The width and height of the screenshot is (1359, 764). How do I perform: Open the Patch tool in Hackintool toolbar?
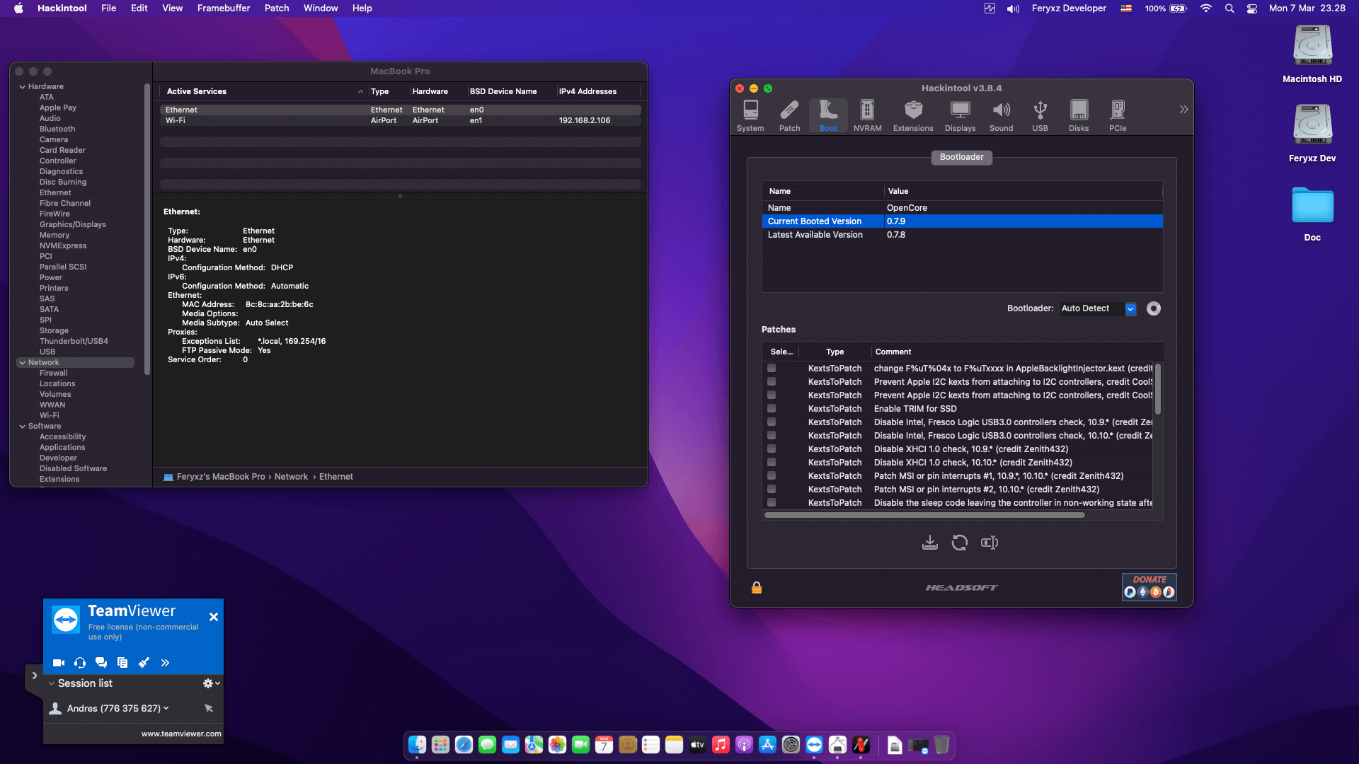[x=789, y=116]
